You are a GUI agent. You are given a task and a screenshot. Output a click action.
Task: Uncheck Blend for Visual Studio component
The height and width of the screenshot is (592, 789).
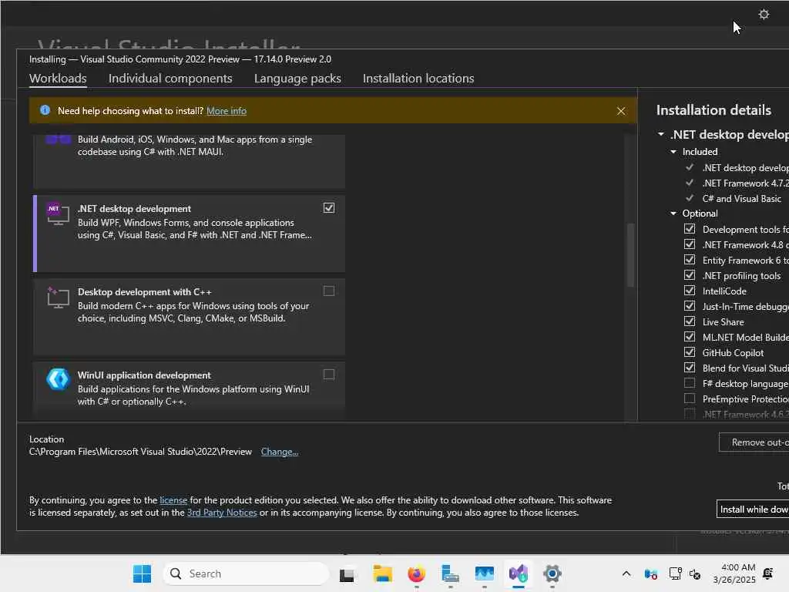pyautogui.click(x=690, y=368)
